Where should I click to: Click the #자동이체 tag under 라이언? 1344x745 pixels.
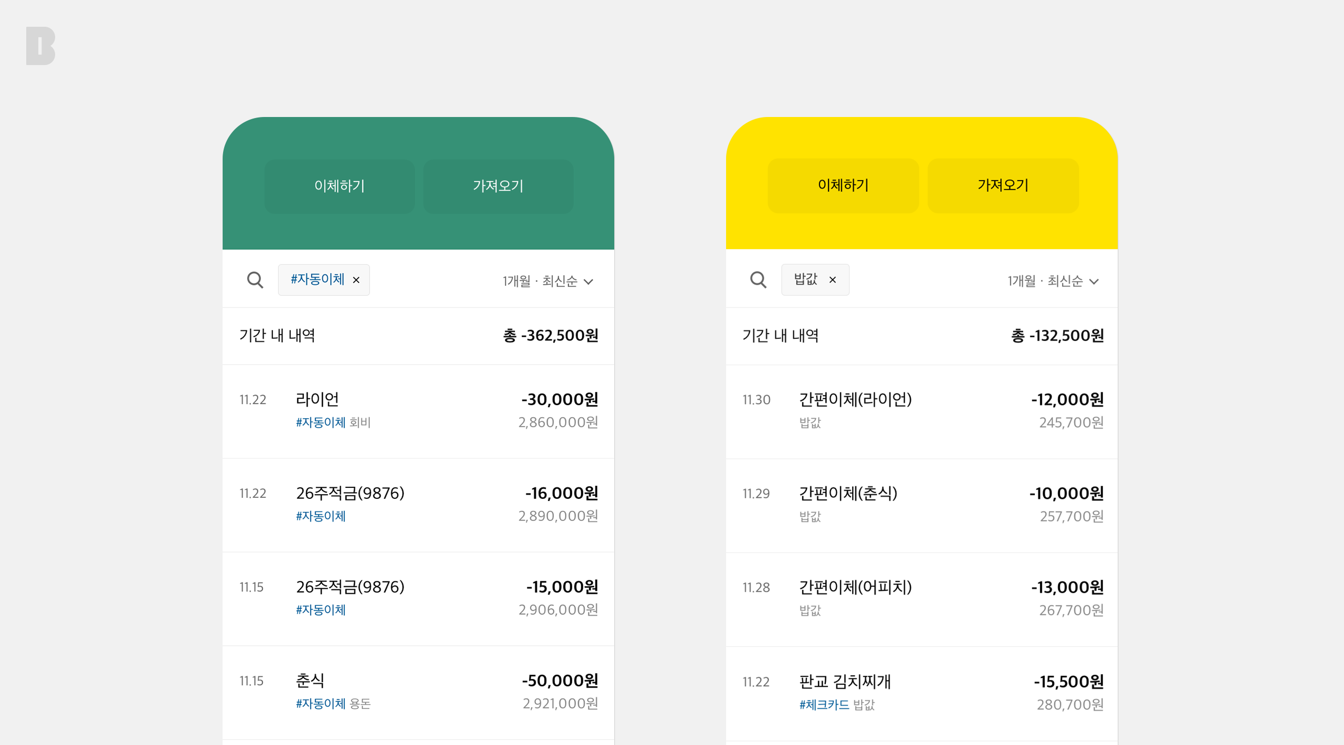pyautogui.click(x=319, y=422)
